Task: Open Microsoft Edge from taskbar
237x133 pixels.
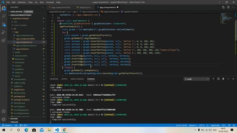Action: 26,130
